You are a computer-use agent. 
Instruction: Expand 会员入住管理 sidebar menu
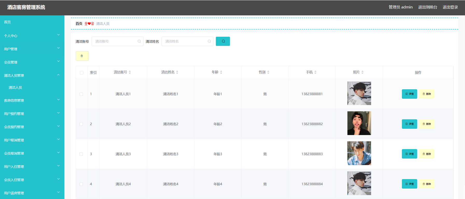(32, 180)
